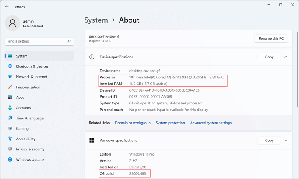Image resolution: width=299 pixels, height=179 pixels.
Task: Select System in the sidebar
Action: 21,56
